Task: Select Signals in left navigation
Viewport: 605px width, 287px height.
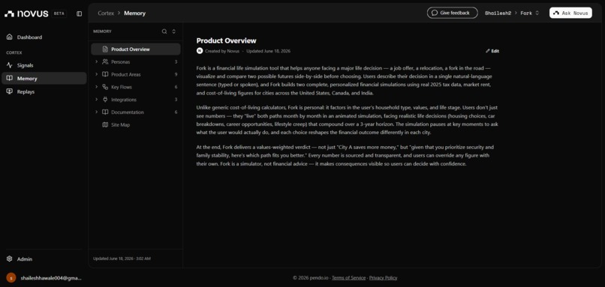Action: 44,65
